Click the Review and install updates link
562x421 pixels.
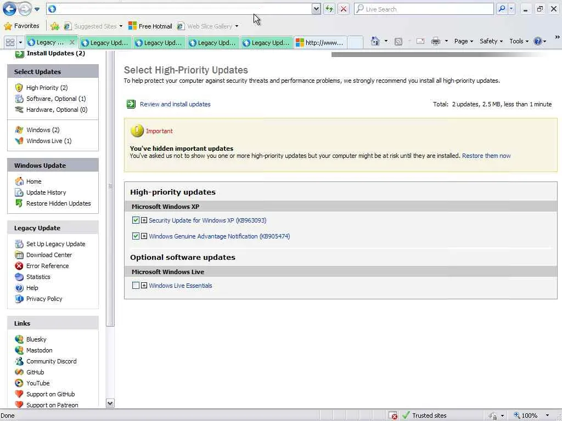[175, 104]
